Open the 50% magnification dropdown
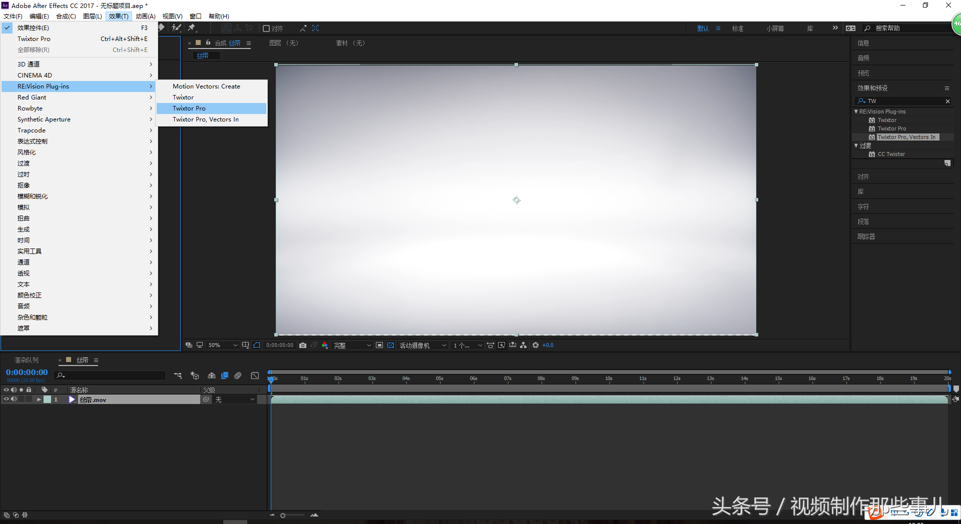Image resolution: width=961 pixels, height=524 pixels. tap(223, 345)
